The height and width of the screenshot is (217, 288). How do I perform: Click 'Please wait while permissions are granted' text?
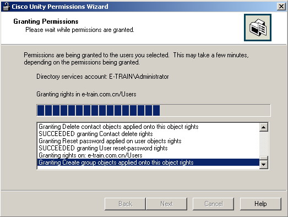tap(80, 30)
